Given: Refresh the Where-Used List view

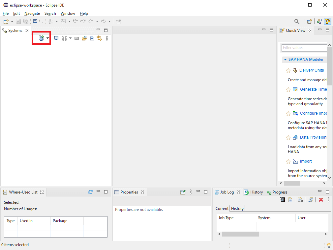Looking at the screenshot, I should [90, 192].
